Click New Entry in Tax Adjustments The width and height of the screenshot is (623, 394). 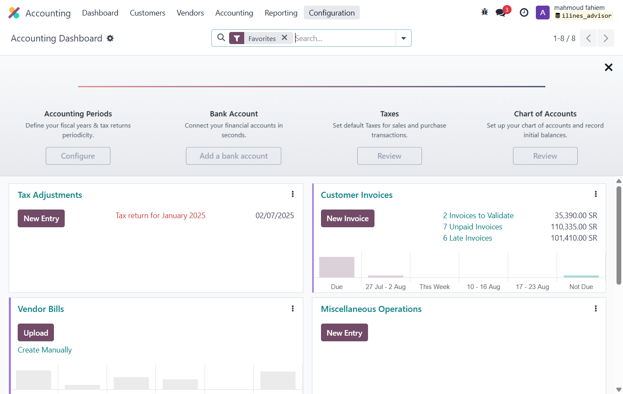click(x=41, y=219)
